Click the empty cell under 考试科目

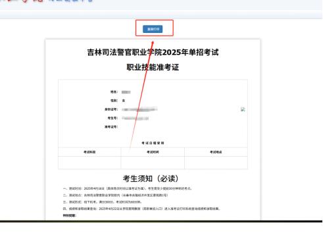pos(89,163)
